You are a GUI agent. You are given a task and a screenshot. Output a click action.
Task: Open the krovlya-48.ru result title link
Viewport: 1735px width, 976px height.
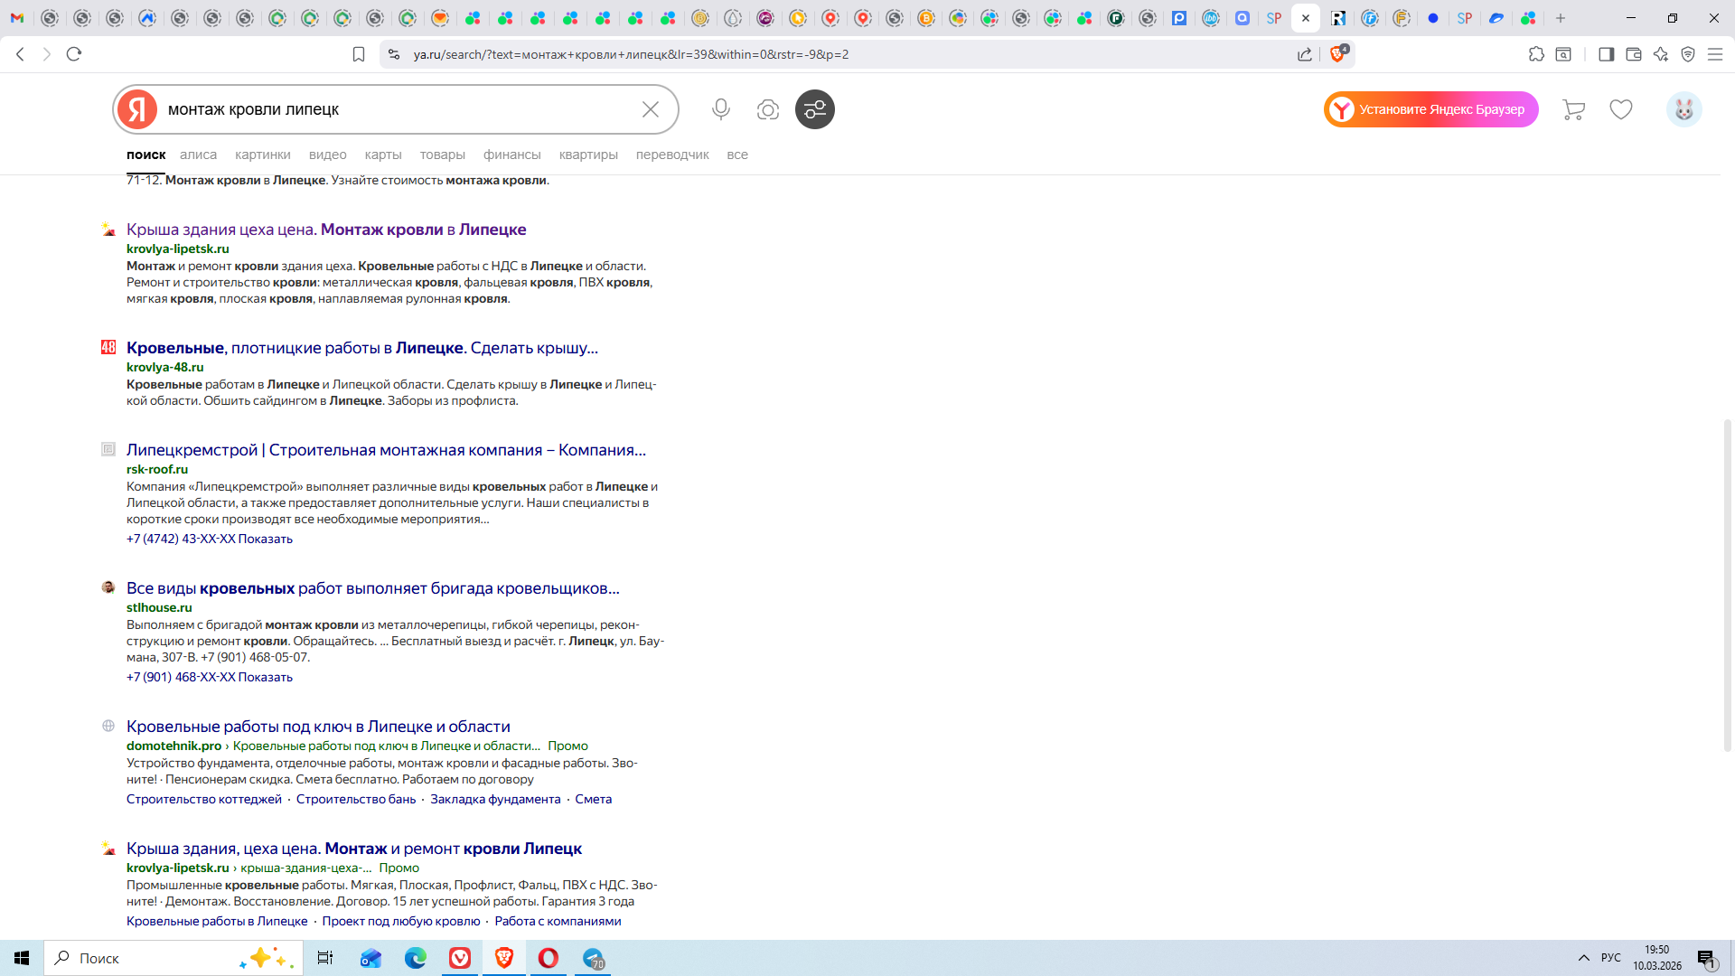pos(361,348)
